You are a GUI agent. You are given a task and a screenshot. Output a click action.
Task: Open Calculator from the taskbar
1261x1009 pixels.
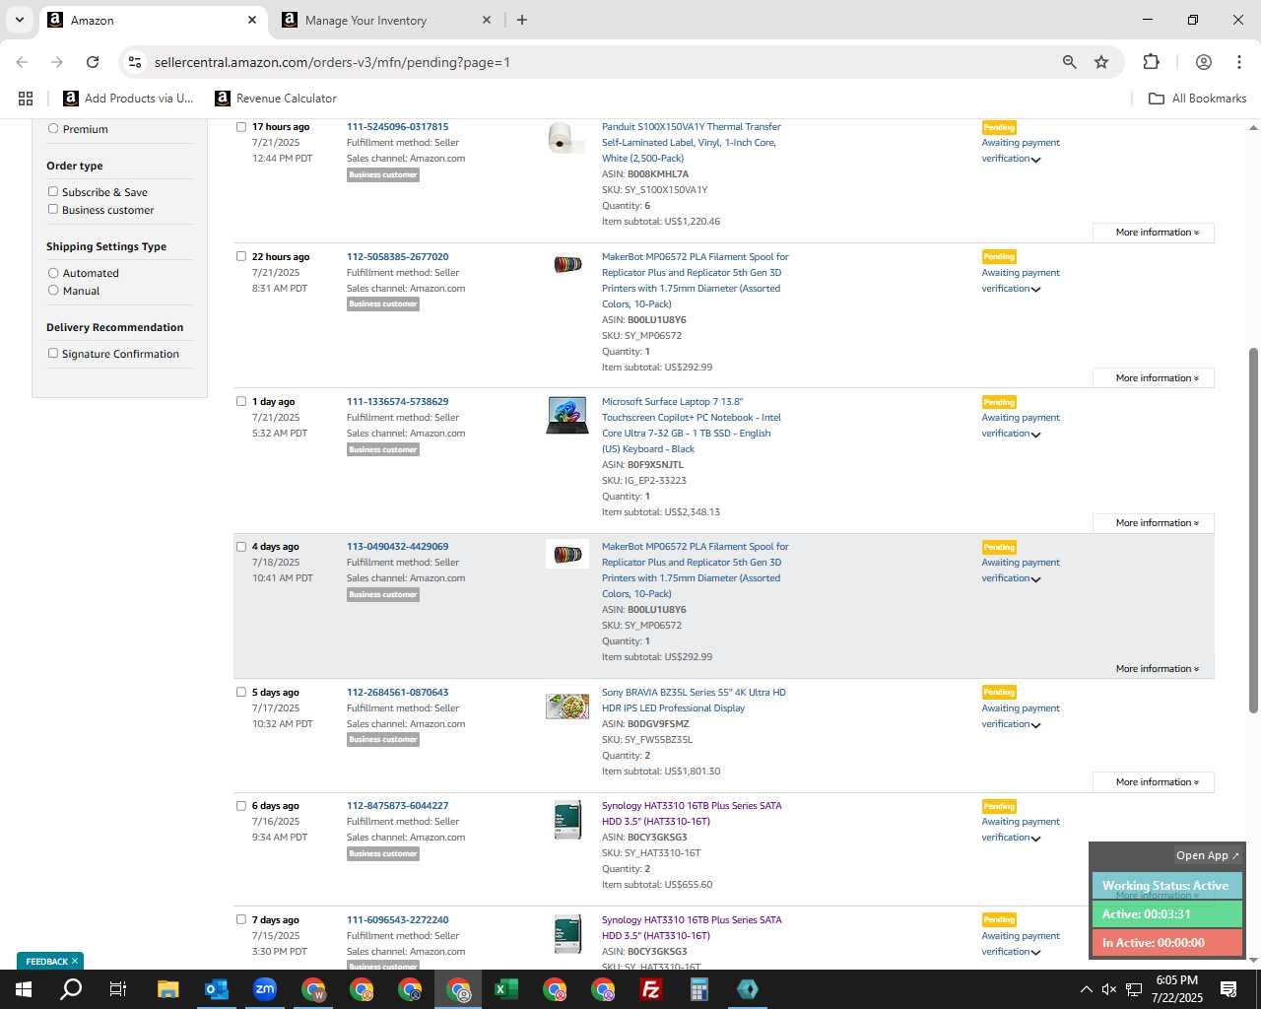tap(698, 989)
